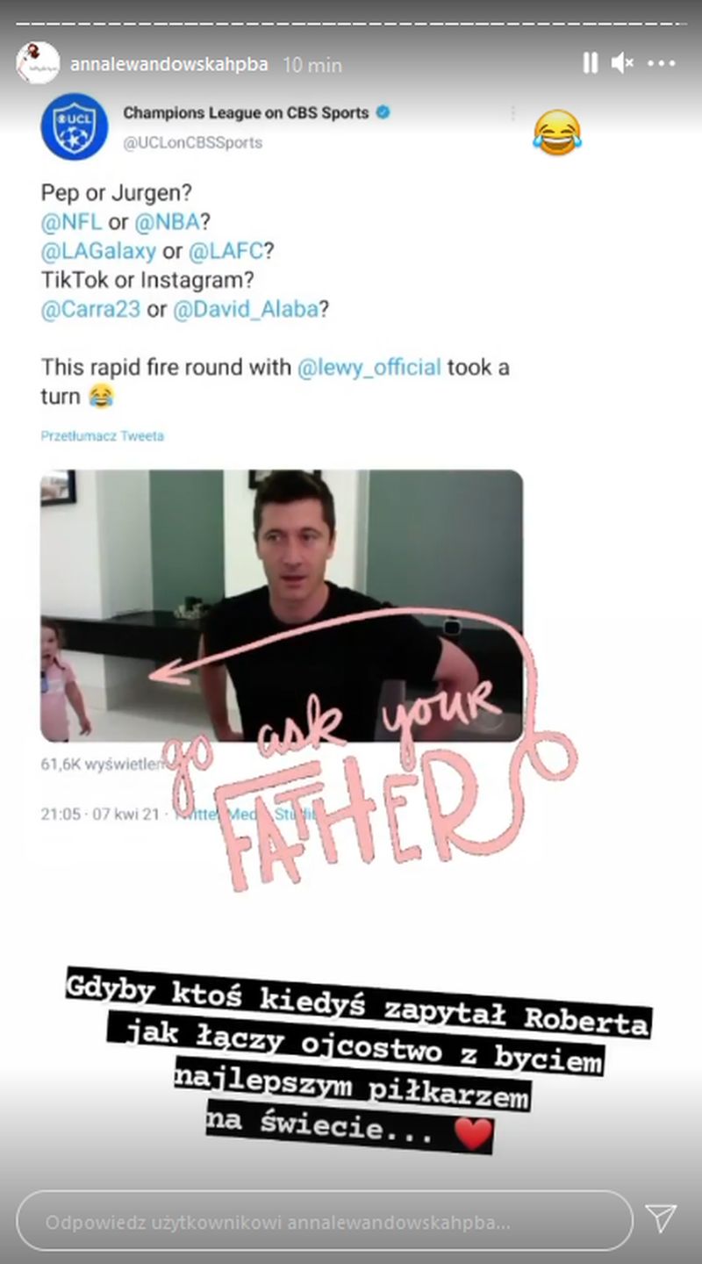Click Przetłumacz Tweeta translate link
This screenshot has height=1264, width=702.
click(102, 435)
